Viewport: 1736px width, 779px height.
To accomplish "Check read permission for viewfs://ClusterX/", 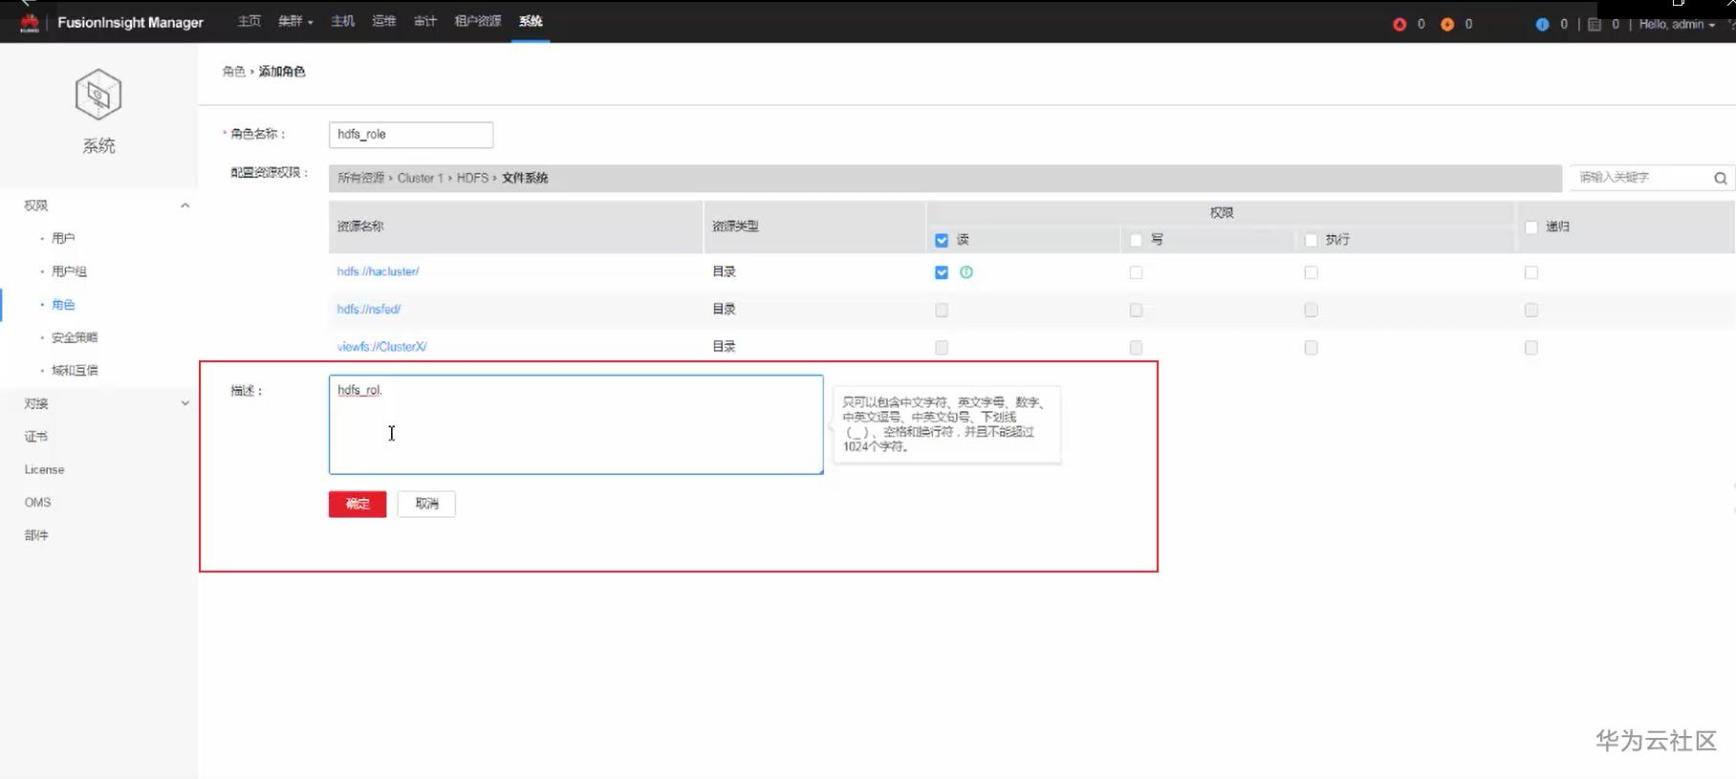I will pyautogui.click(x=942, y=347).
